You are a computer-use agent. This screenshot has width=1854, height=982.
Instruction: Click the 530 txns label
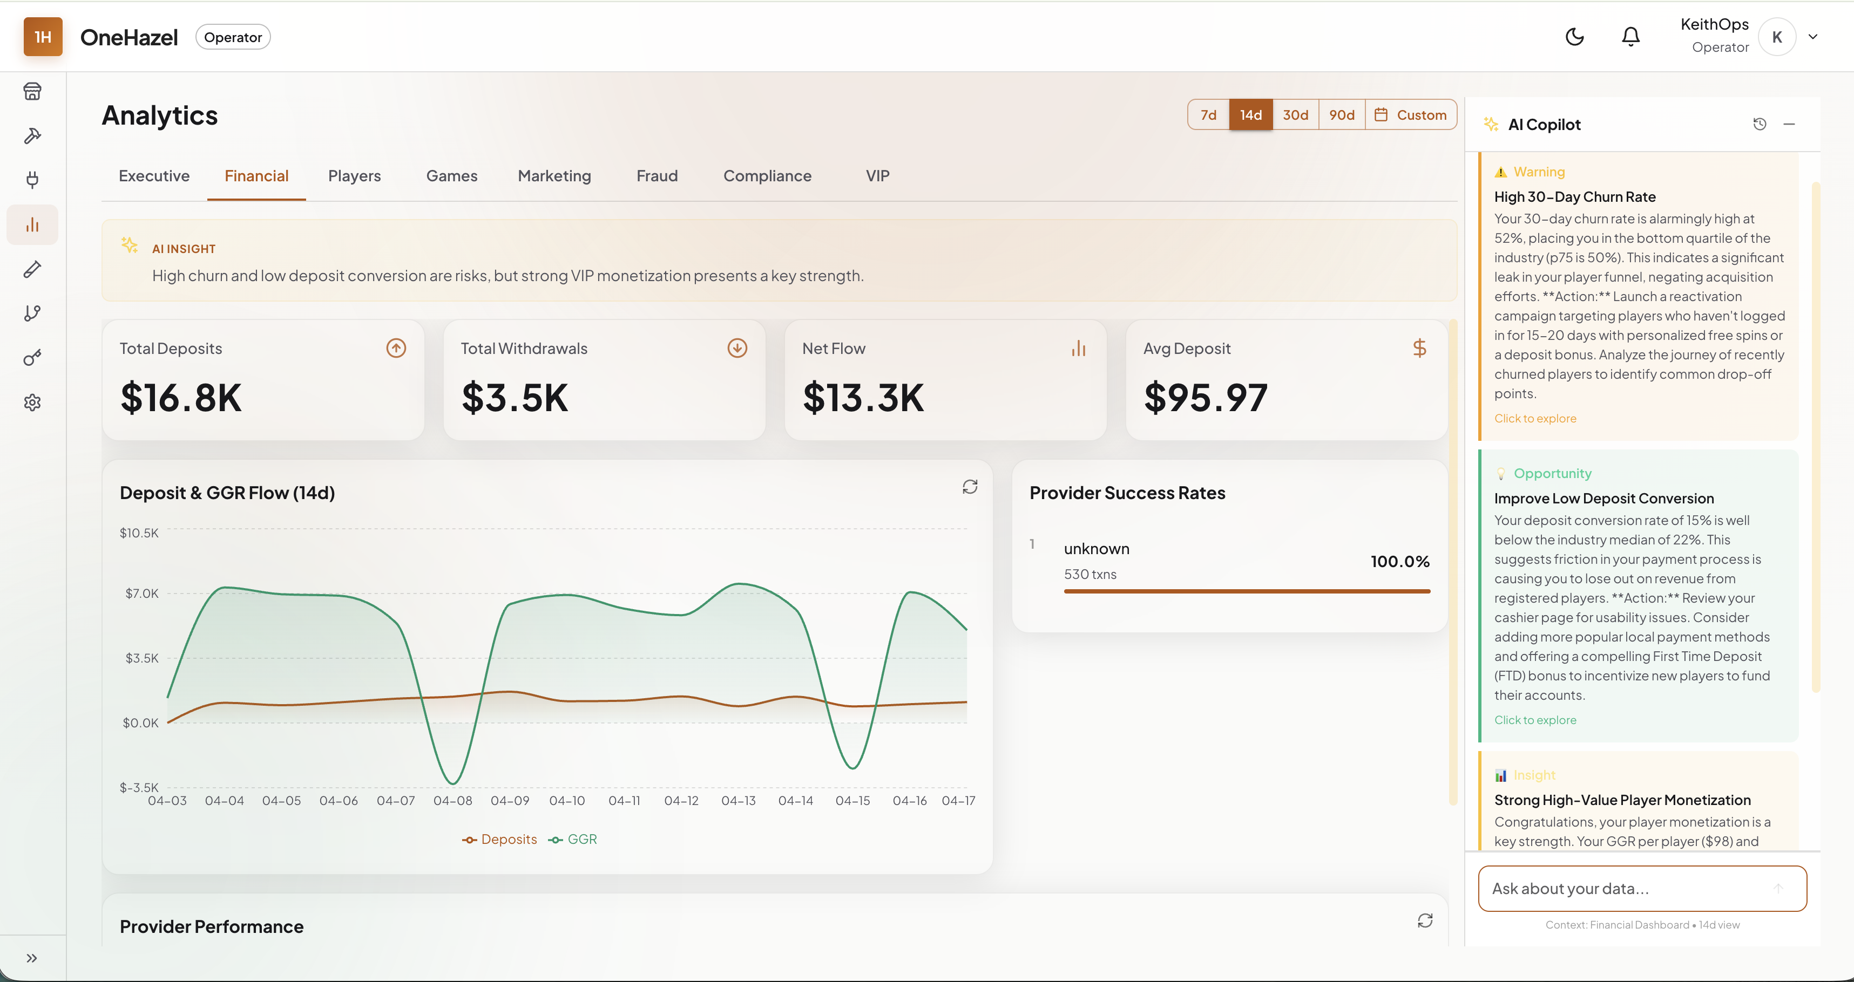tap(1091, 574)
